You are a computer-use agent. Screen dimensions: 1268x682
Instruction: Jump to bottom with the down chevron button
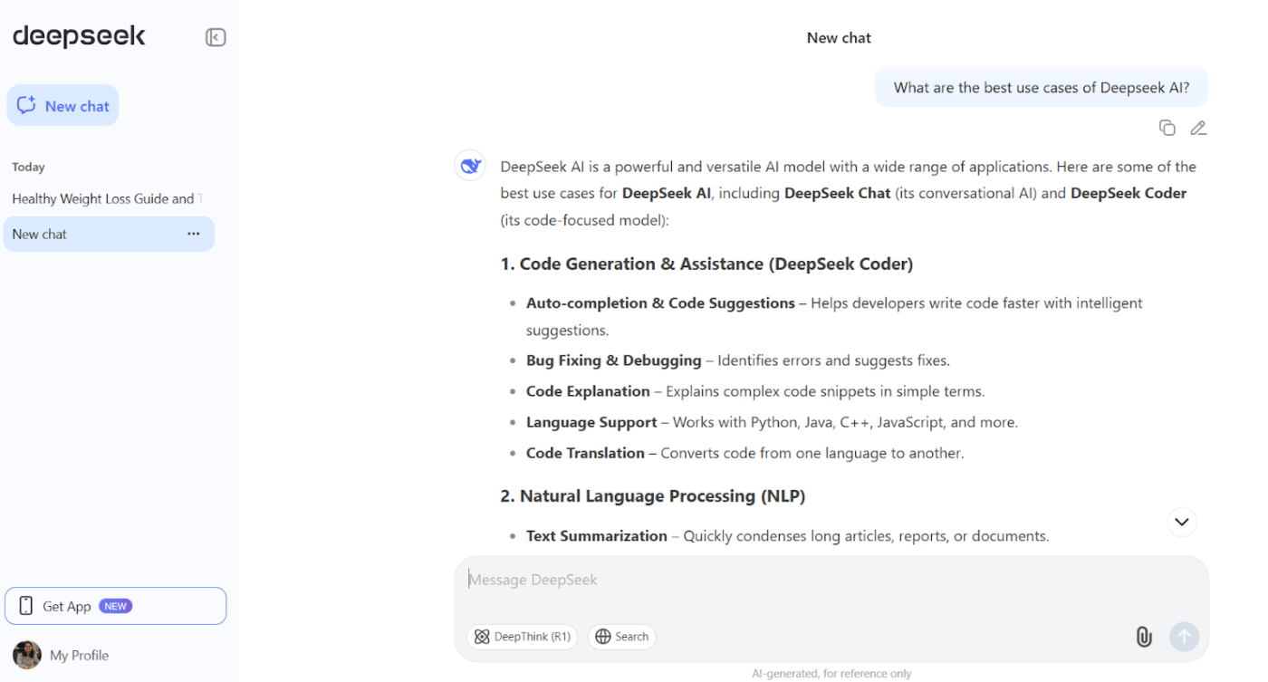coord(1181,522)
